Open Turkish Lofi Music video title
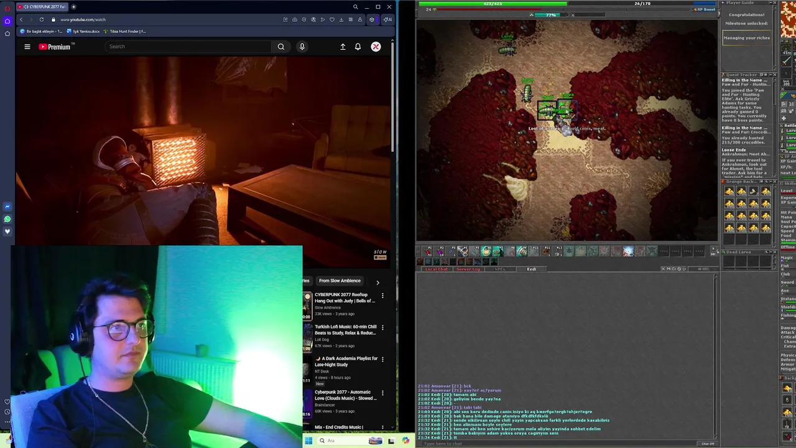This screenshot has width=796, height=448. pyautogui.click(x=345, y=330)
